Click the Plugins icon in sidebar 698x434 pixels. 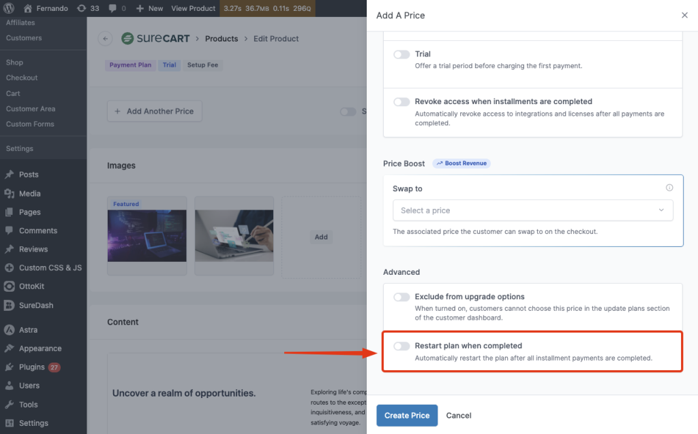[x=10, y=367]
